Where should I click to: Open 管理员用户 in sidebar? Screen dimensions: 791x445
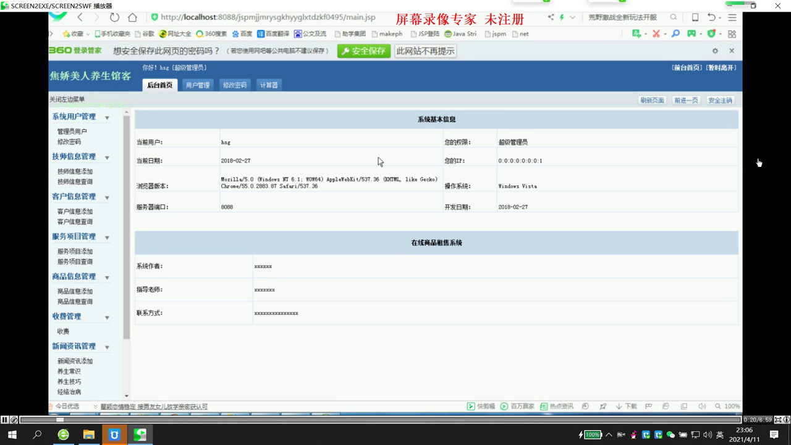(x=72, y=132)
